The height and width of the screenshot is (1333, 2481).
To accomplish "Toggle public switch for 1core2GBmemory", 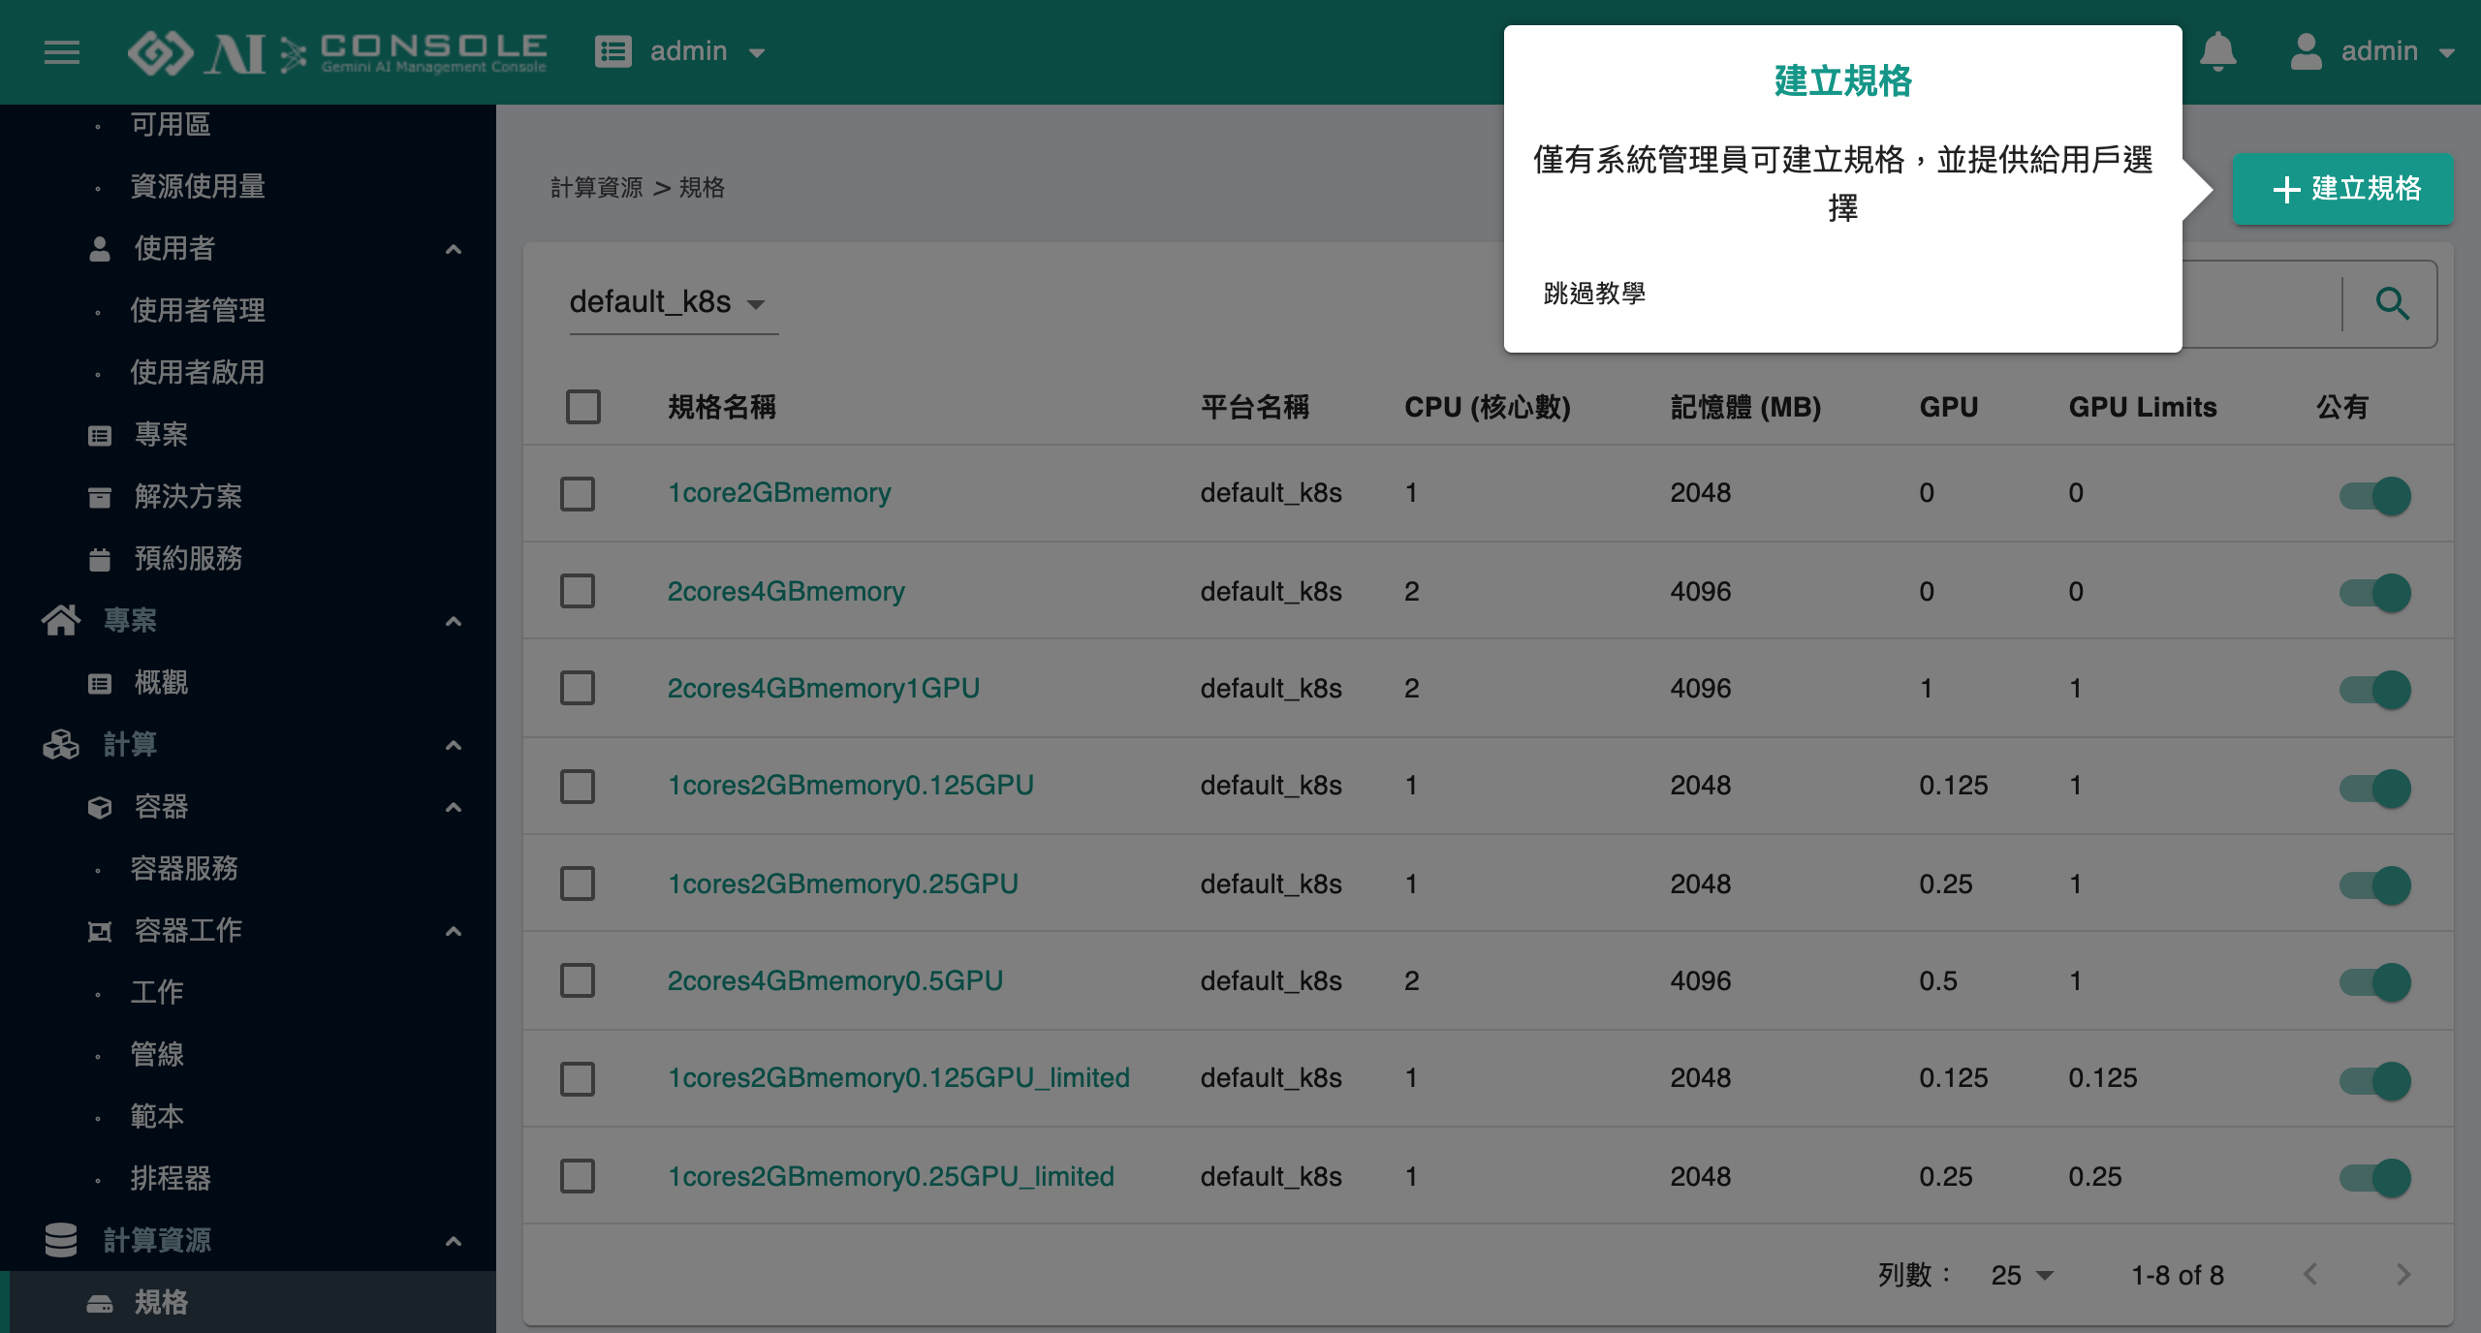I will point(2374,496).
